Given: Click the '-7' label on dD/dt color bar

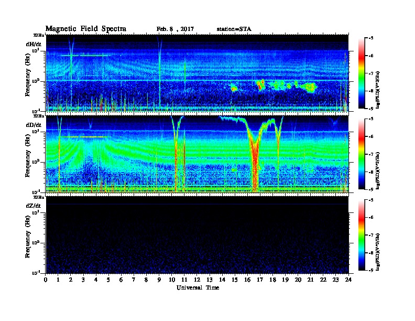Looking at the screenshot, I should (371, 154).
